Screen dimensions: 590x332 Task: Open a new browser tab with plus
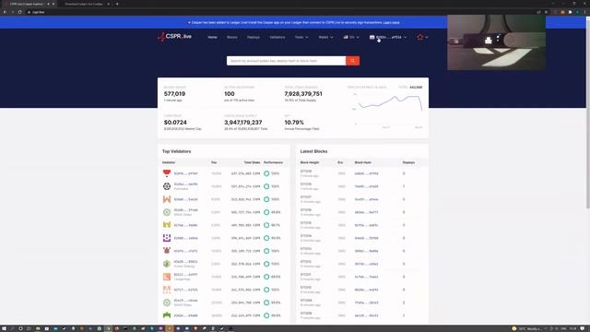pos(117,4)
